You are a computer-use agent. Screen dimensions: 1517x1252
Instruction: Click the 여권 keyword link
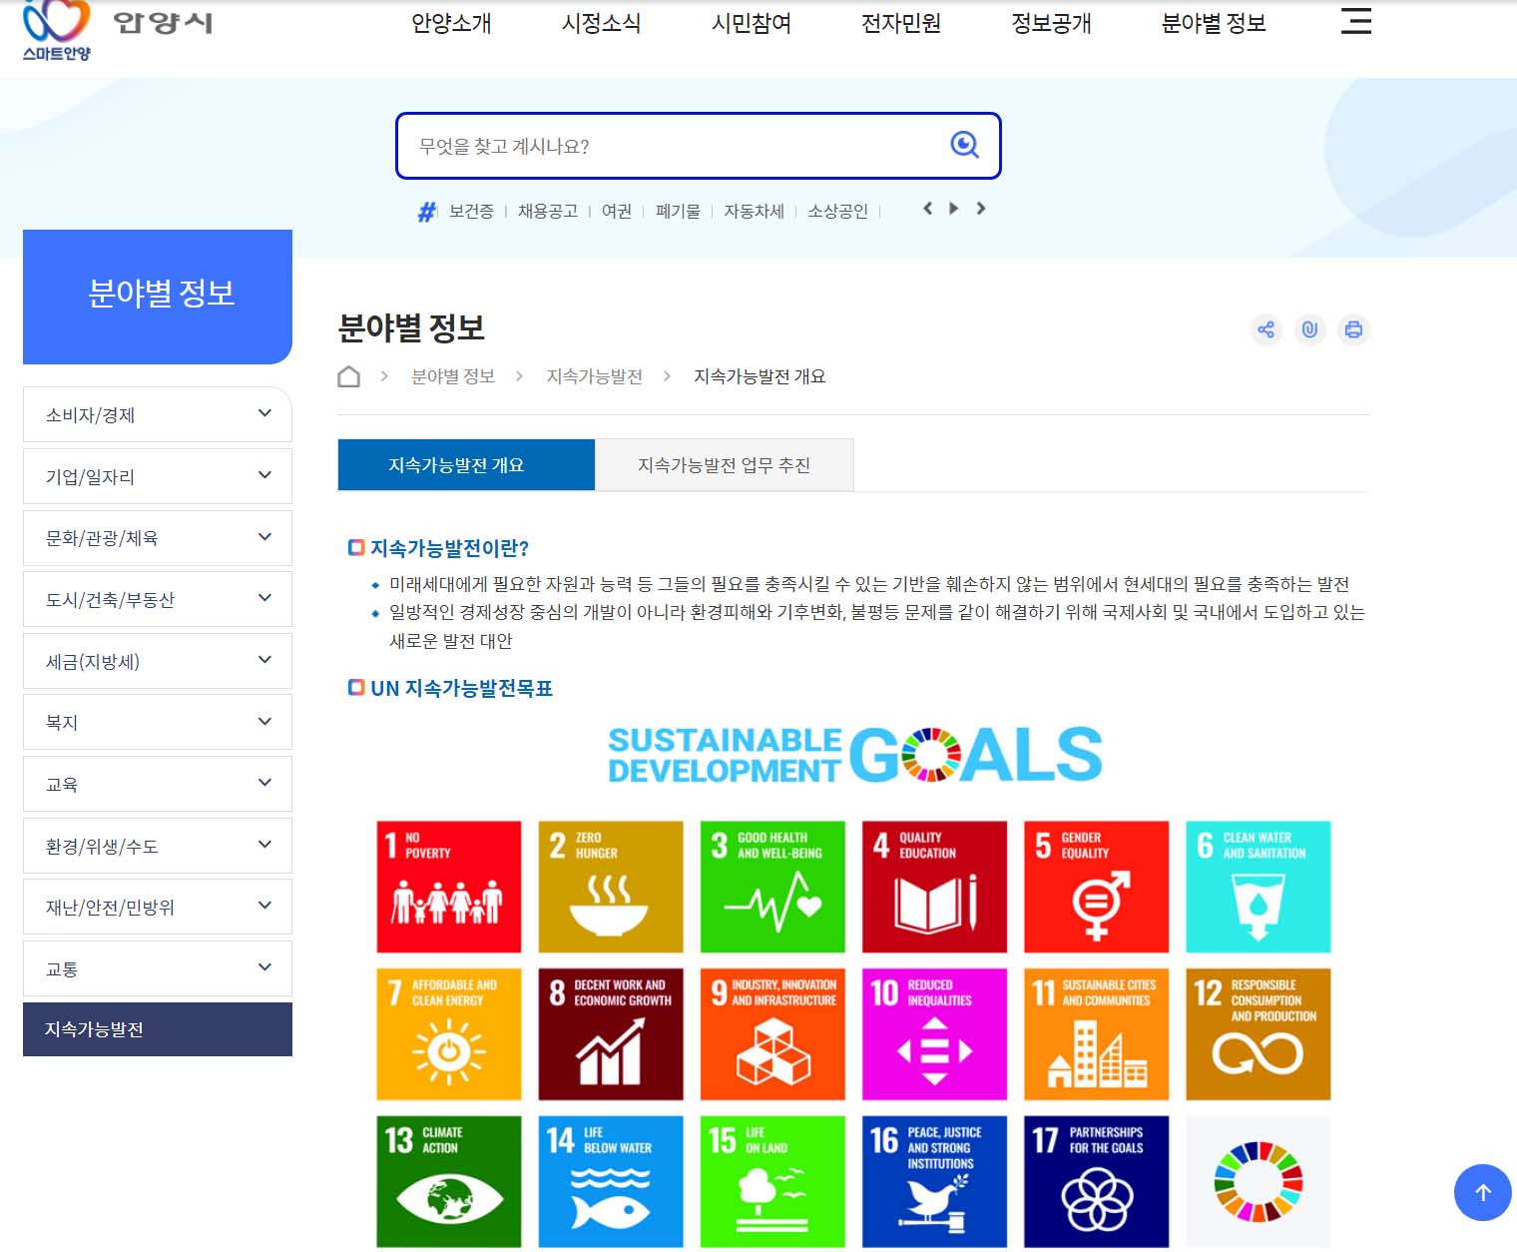[x=617, y=212]
